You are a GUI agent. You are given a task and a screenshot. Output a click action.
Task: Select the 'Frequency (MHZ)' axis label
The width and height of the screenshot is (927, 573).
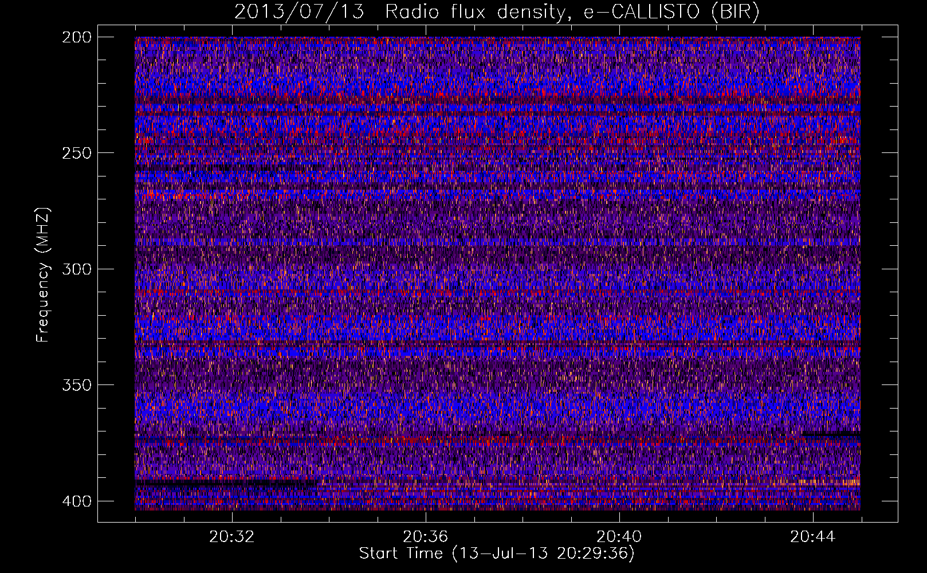(43, 274)
